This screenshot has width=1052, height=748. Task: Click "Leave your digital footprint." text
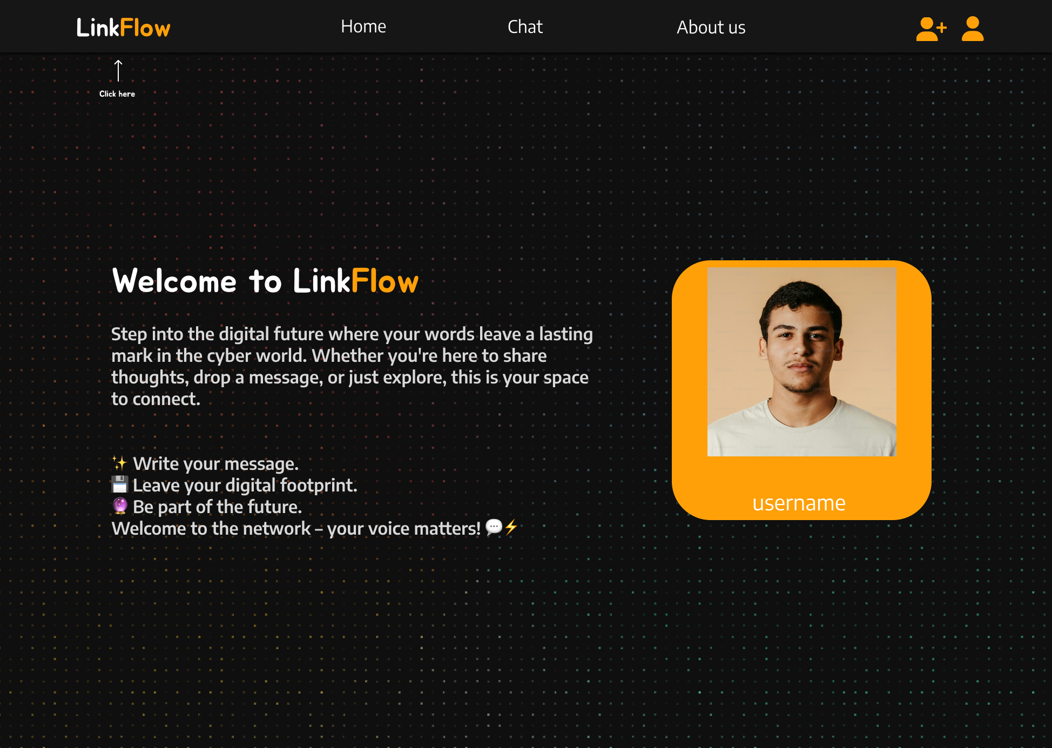pos(245,486)
